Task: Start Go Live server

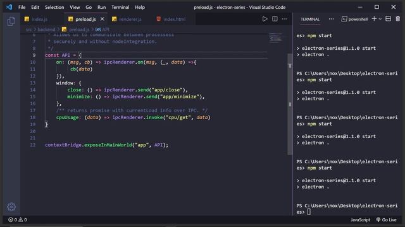Action: (386, 220)
